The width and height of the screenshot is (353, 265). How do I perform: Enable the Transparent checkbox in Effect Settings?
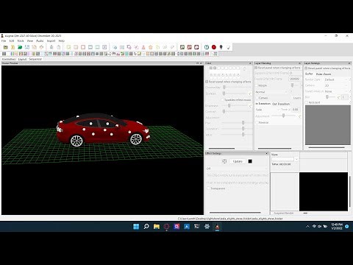click(x=209, y=188)
